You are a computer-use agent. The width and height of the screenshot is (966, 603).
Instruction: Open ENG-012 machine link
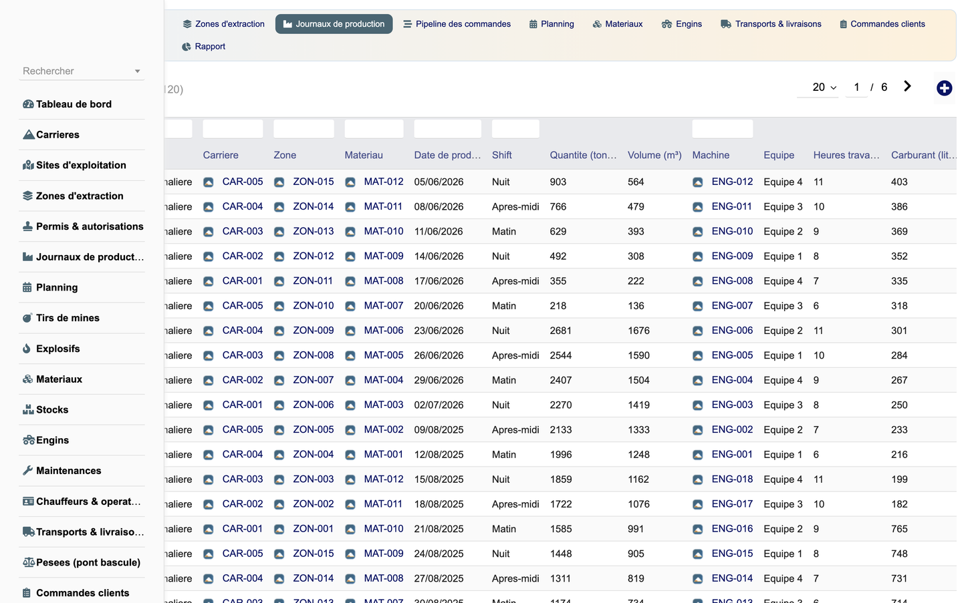pyautogui.click(x=732, y=182)
